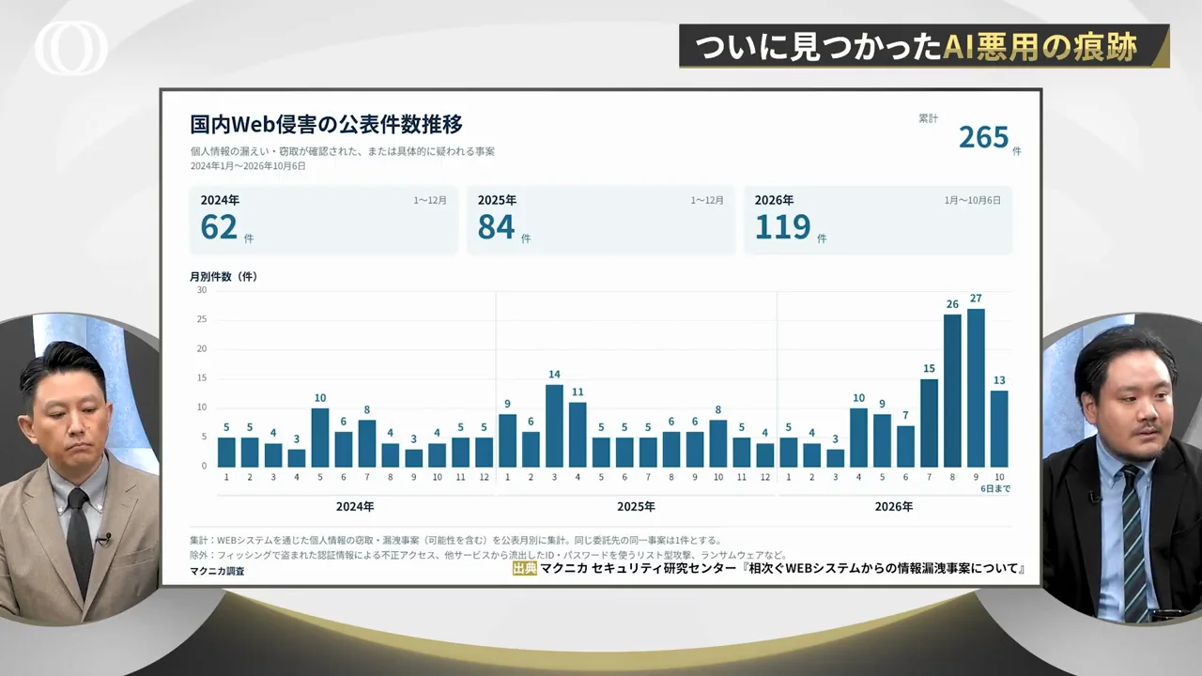Click the footnote line starting with "除外："

(x=488, y=555)
